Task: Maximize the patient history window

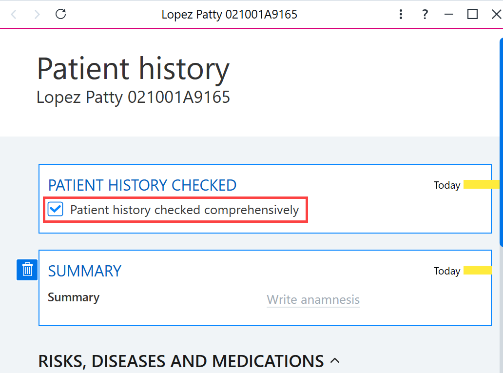Action: pyautogui.click(x=472, y=14)
